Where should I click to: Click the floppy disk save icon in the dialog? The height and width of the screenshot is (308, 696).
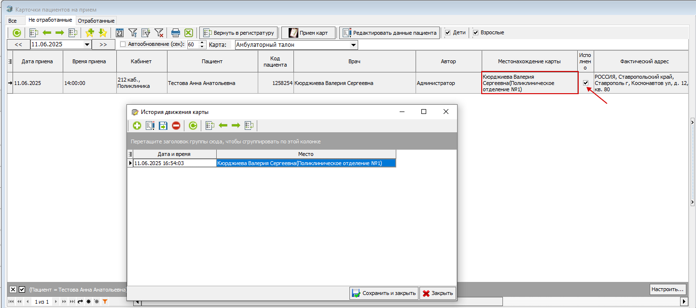(163, 126)
